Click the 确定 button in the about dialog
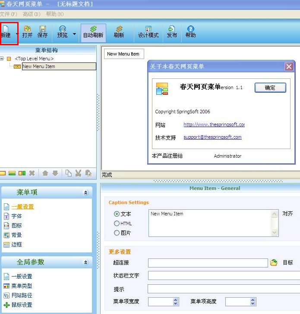Viewport: 300px width, 314px height. tap(270, 88)
